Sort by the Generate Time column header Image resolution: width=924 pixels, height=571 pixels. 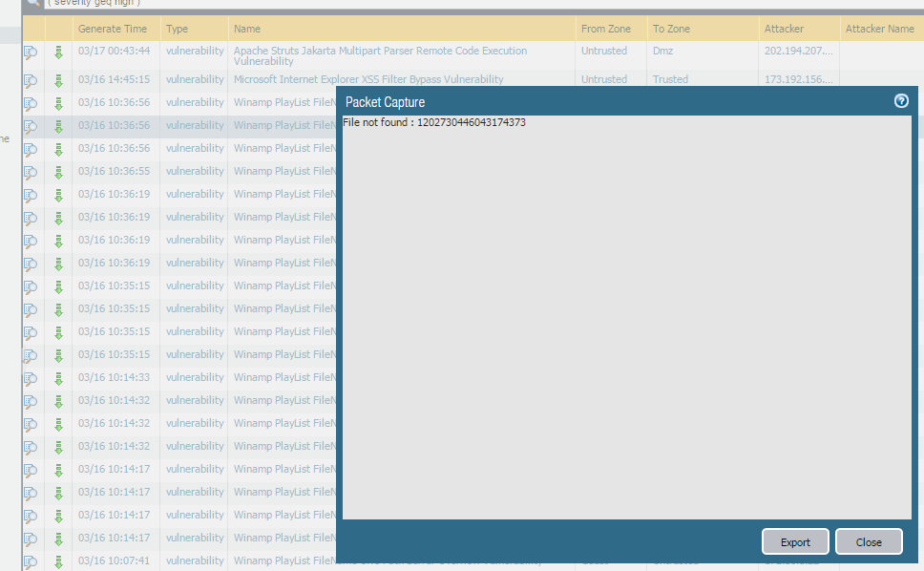(x=113, y=29)
